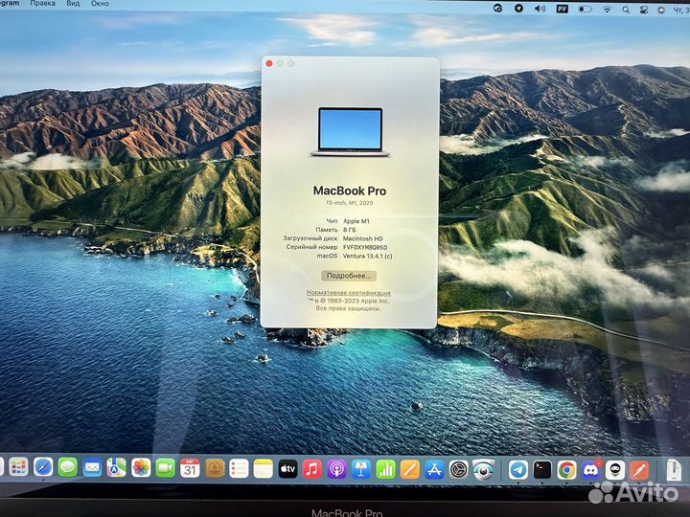Open the Нормативная сертификация link
Image resolution: width=690 pixels, height=517 pixels.
[x=349, y=292]
